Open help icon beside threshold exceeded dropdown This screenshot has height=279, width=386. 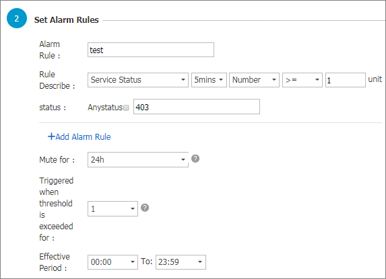click(x=145, y=208)
